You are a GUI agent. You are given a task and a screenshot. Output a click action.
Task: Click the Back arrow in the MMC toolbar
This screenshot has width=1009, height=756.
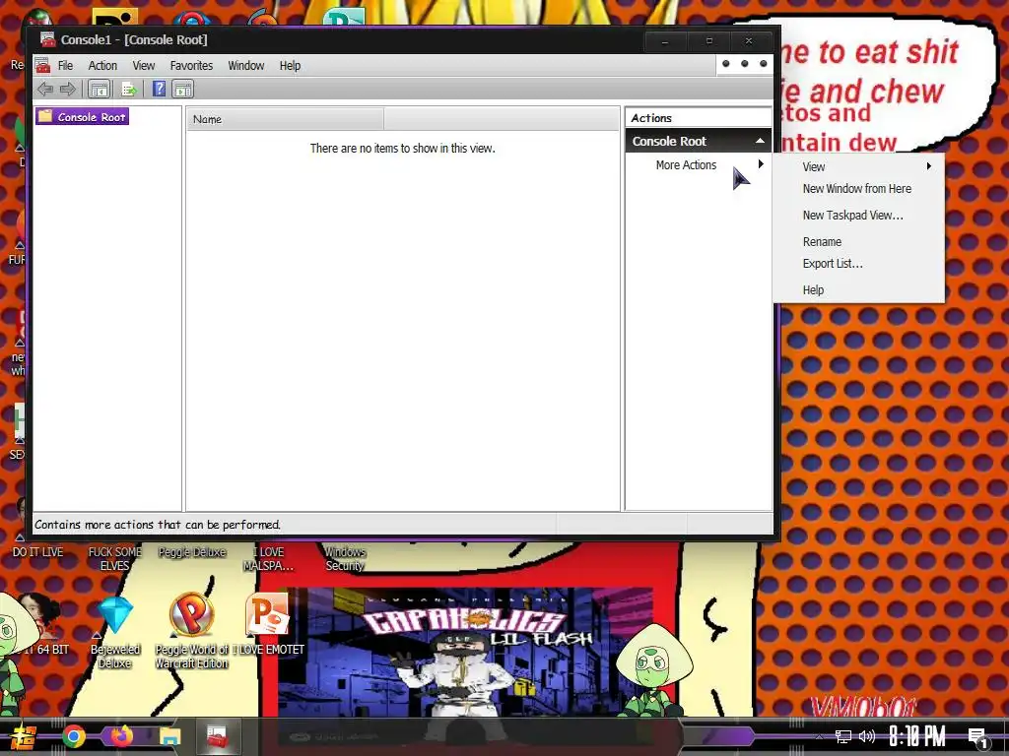pyautogui.click(x=45, y=90)
